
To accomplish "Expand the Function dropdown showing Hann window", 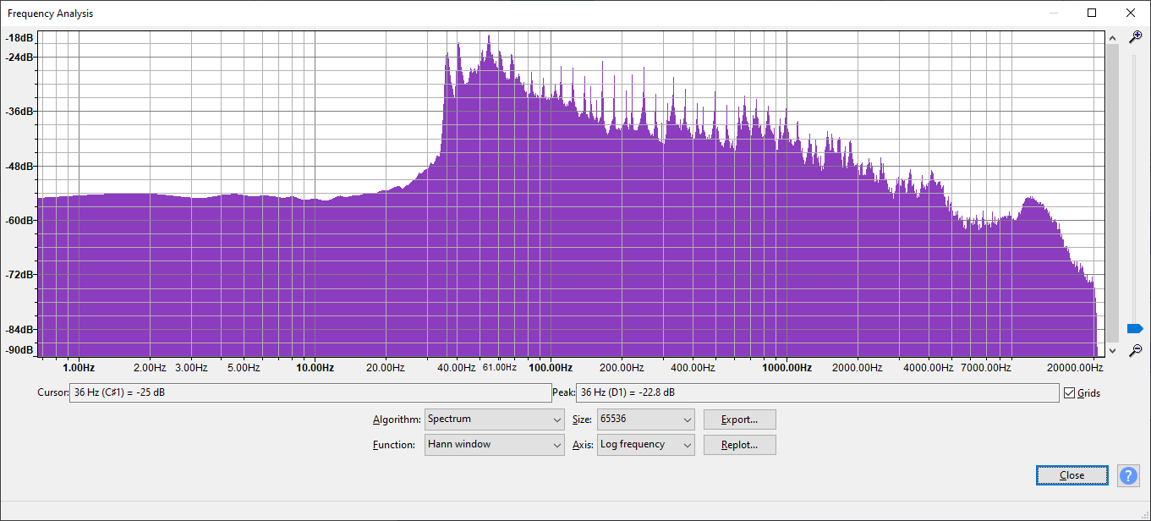I will pos(494,445).
